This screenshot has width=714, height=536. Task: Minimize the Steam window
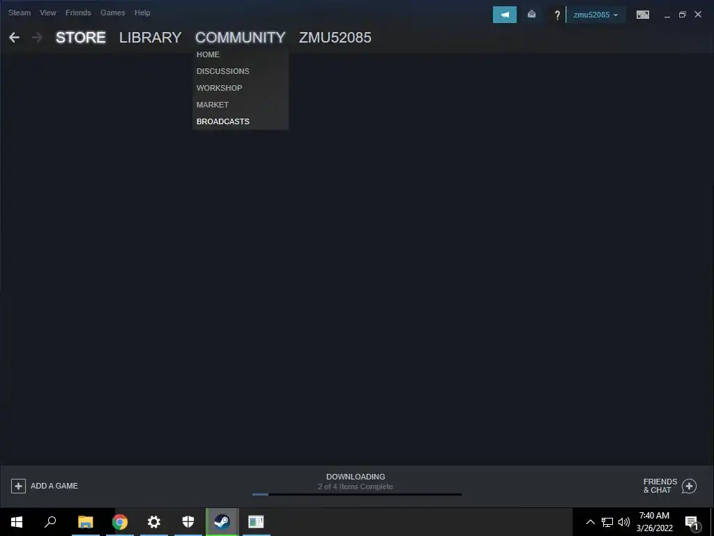click(x=667, y=15)
